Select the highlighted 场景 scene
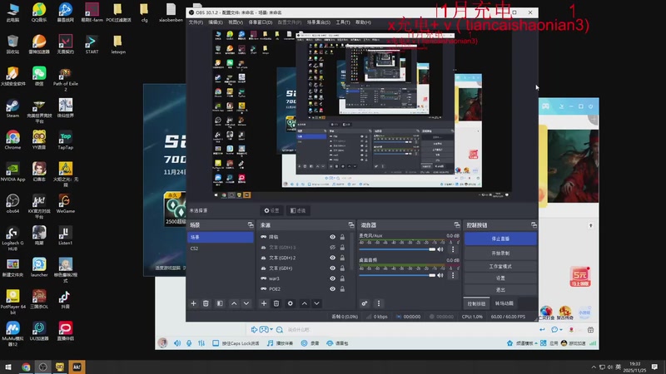Image resolution: width=666 pixels, height=374 pixels. pyautogui.click(x=221, y=237)
